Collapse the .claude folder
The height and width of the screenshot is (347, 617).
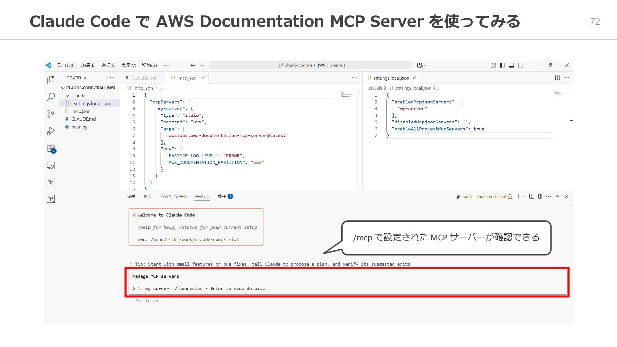coord(90,96)
